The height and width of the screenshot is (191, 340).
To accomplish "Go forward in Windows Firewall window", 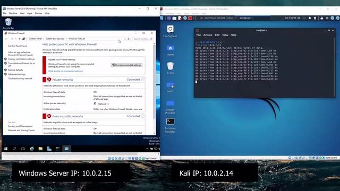I will pos(12,39).
